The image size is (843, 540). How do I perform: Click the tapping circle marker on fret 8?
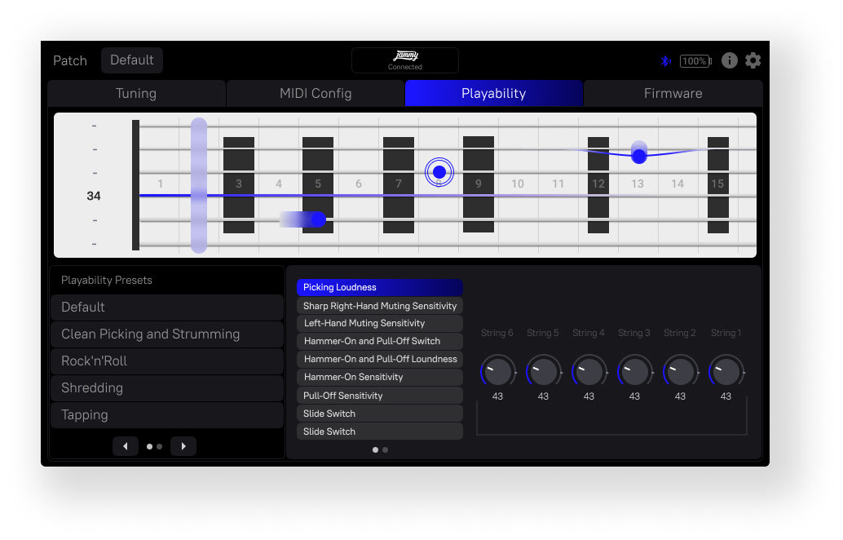(439, 172)
